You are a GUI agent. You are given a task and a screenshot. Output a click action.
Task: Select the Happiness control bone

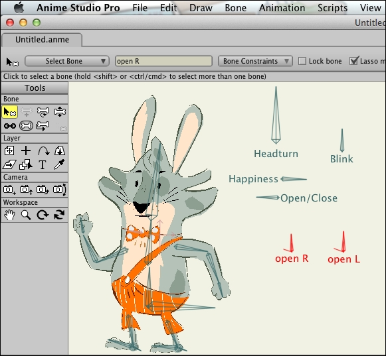coord(294,179)
